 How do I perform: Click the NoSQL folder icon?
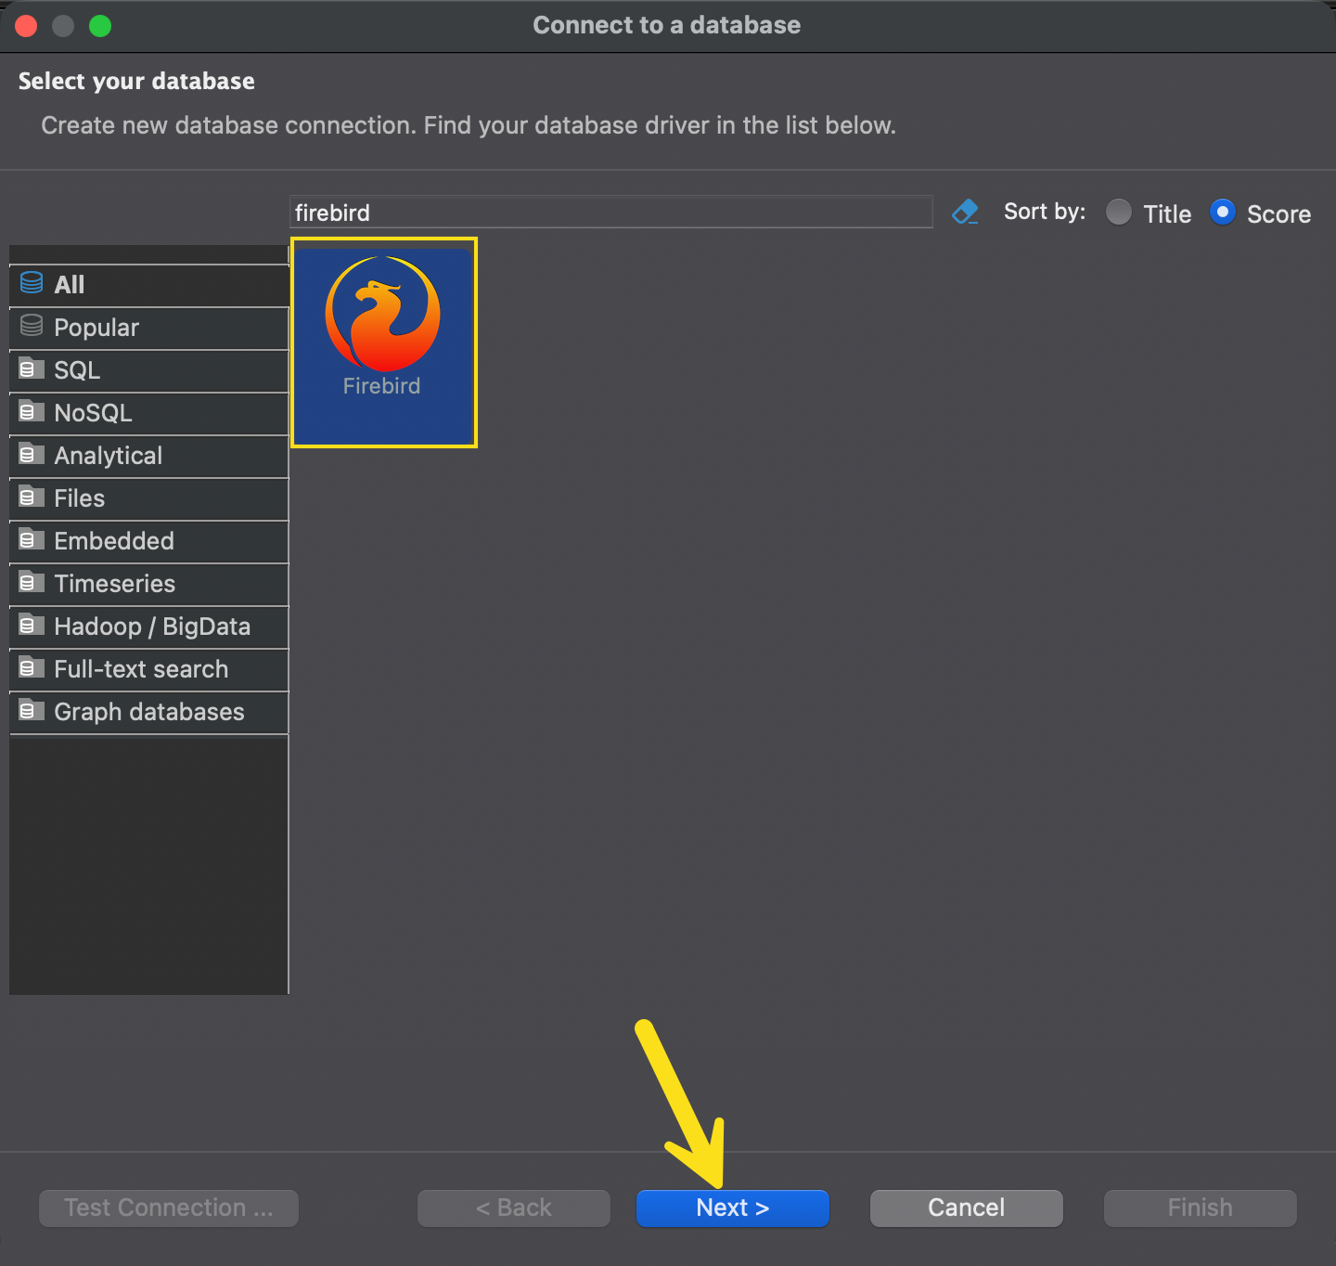pyautogui.click(x=32, y=411)
